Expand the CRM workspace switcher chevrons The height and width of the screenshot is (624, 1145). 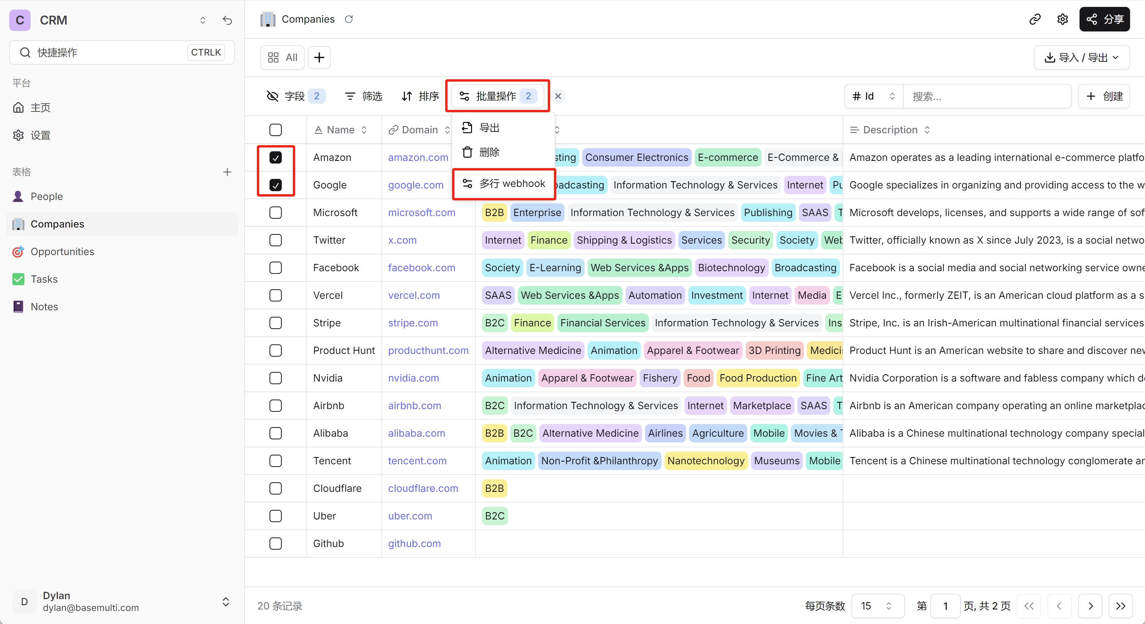point(203,20)
